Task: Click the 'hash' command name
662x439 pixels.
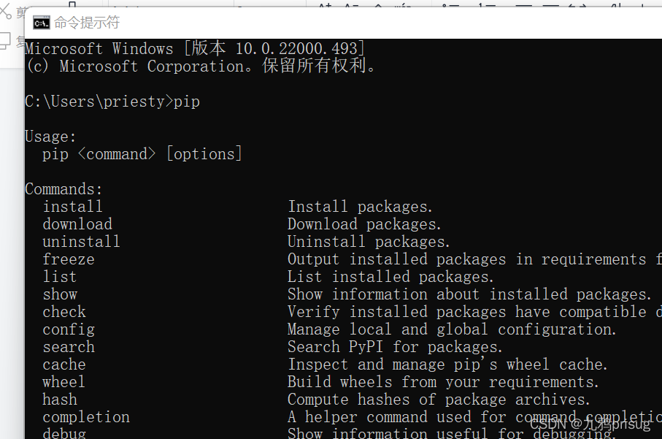Action: tap(60, 400)
